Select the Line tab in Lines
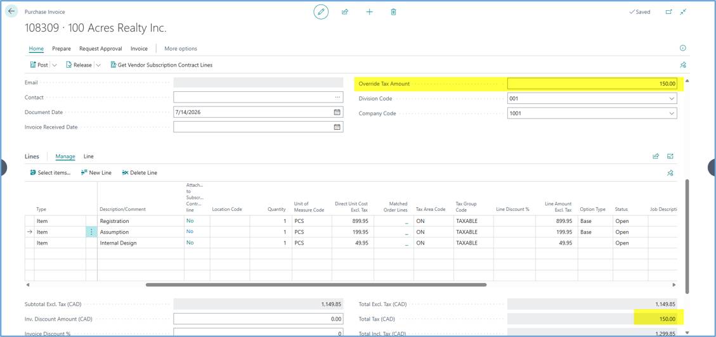 click(x=89, y=156)
